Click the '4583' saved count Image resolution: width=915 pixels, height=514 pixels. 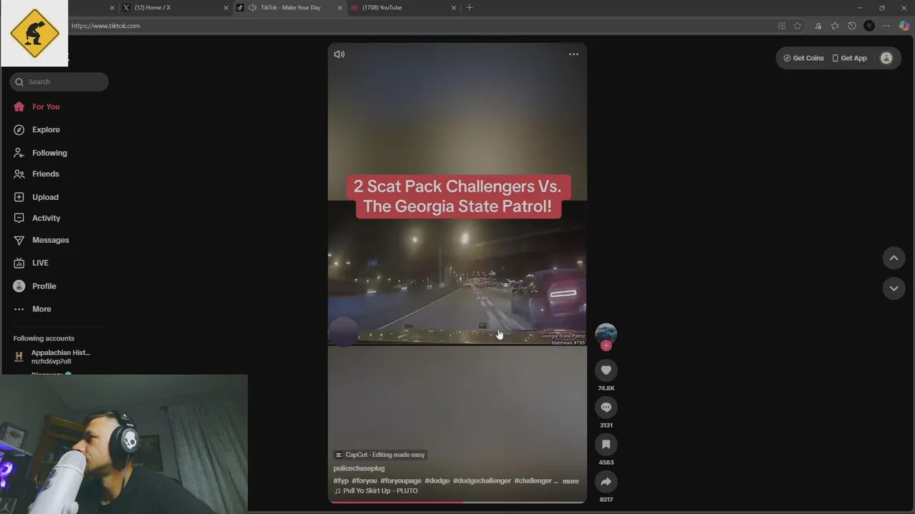coord(606,463)
